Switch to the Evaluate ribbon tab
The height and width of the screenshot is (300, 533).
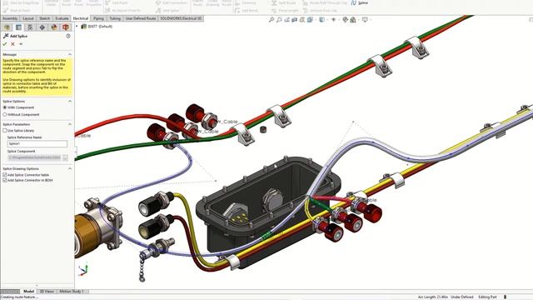[x=62, y=18]
